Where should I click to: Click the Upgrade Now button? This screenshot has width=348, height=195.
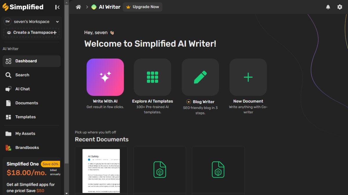142,7
